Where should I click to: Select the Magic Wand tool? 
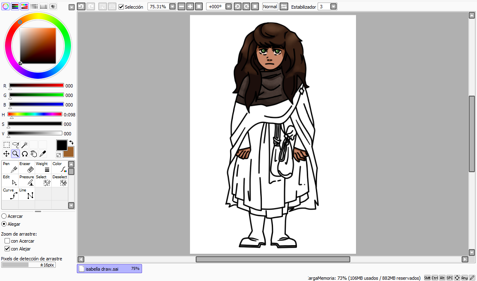(25, 145)
